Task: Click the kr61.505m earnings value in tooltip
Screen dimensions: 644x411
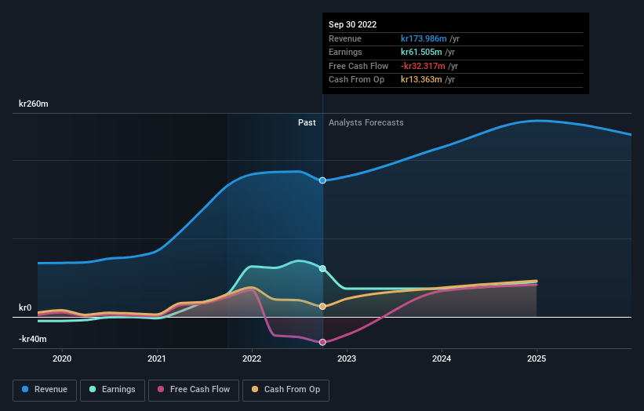Action: pos(421,52)
